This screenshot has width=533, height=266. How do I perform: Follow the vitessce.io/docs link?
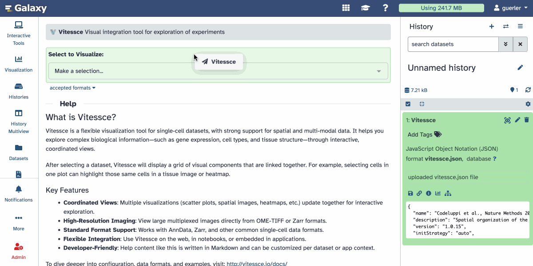pyautogui.click(x=257, y=263)
